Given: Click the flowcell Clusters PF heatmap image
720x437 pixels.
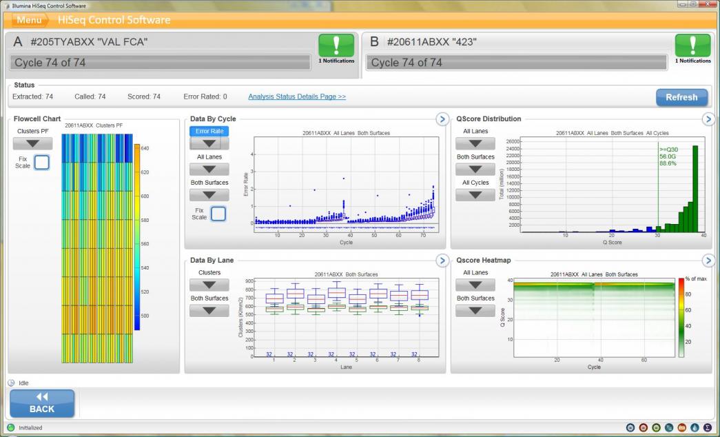Looking at the screenshot, I should (97, 249).
